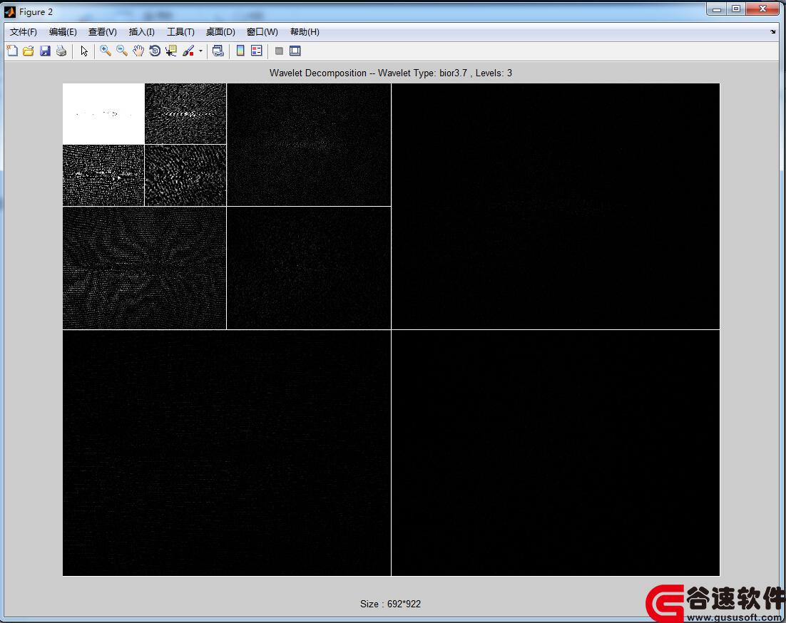The height and width of the screenshot is (623, 786).
Task: Open the 编辑(E) menu
Action: pos(63,32)
